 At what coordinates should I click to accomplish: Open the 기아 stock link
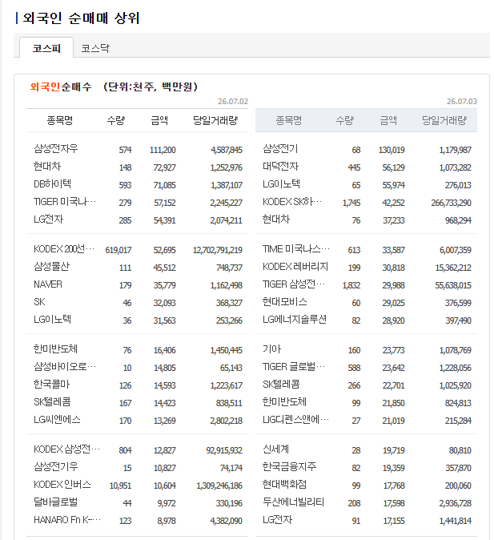point(272,349)
